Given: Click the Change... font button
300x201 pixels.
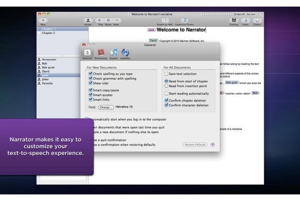Looking at the screenshot, I should [x=106, y=107].
